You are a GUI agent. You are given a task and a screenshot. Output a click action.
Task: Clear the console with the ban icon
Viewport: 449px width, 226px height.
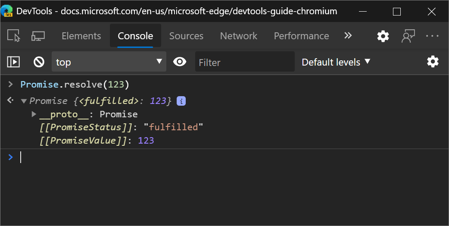[39, 62]
